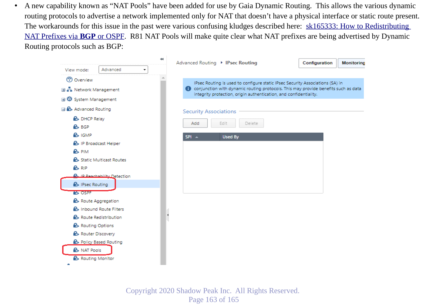
Task: Collapse the Advanced Routing tree node
Action: (x=63, y=109)
